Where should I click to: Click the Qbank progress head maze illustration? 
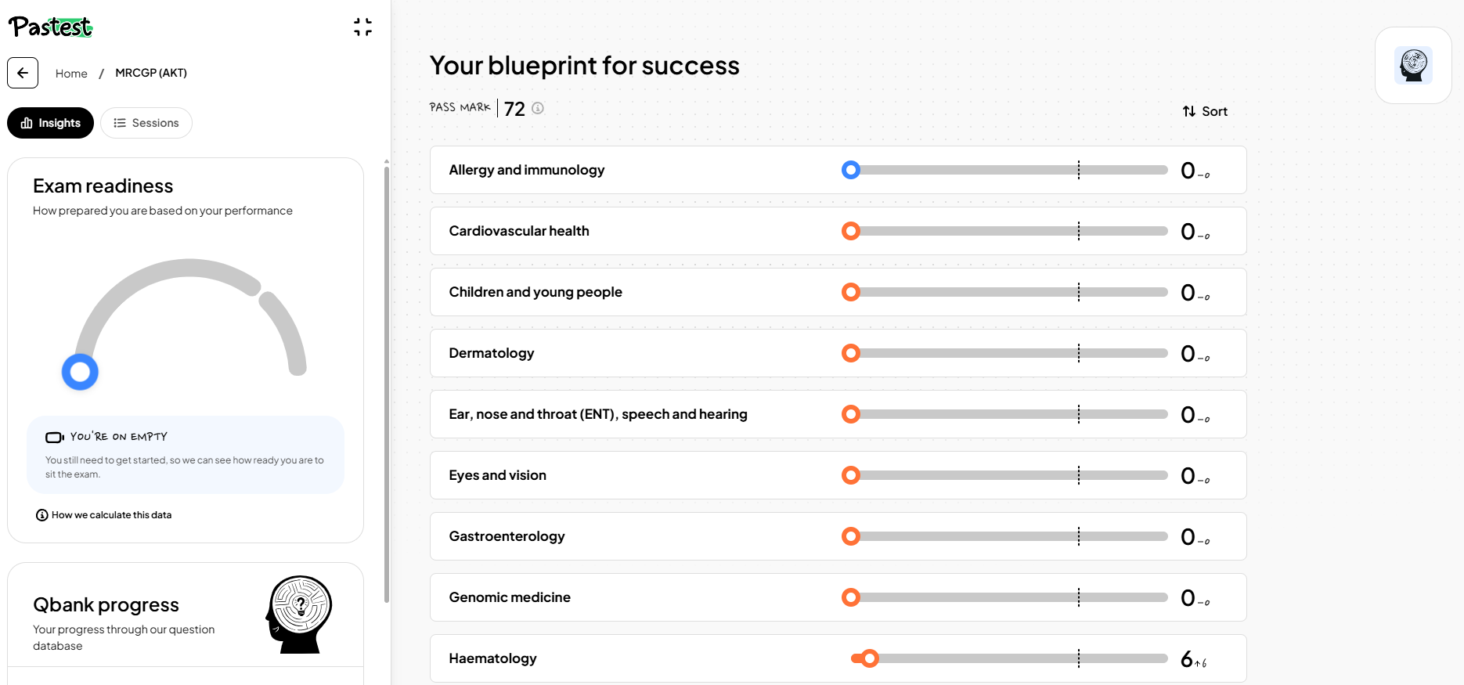pyautogui.click(x=299, y=615)
